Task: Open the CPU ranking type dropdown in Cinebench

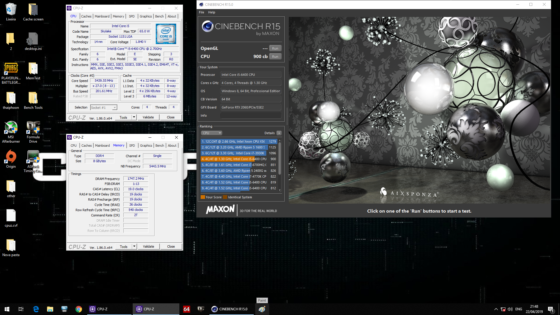Action: [x=211, y=133]
